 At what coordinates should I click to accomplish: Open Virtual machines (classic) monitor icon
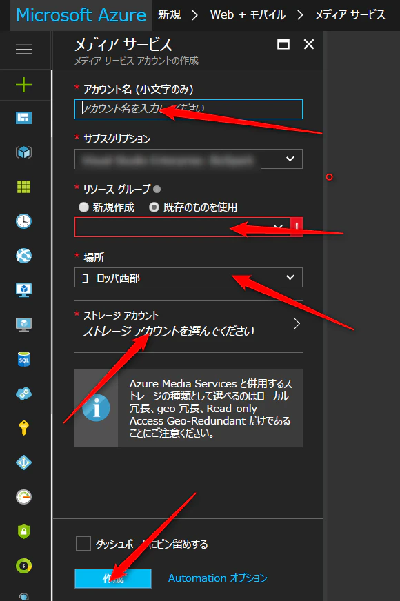tap(23, 325)
